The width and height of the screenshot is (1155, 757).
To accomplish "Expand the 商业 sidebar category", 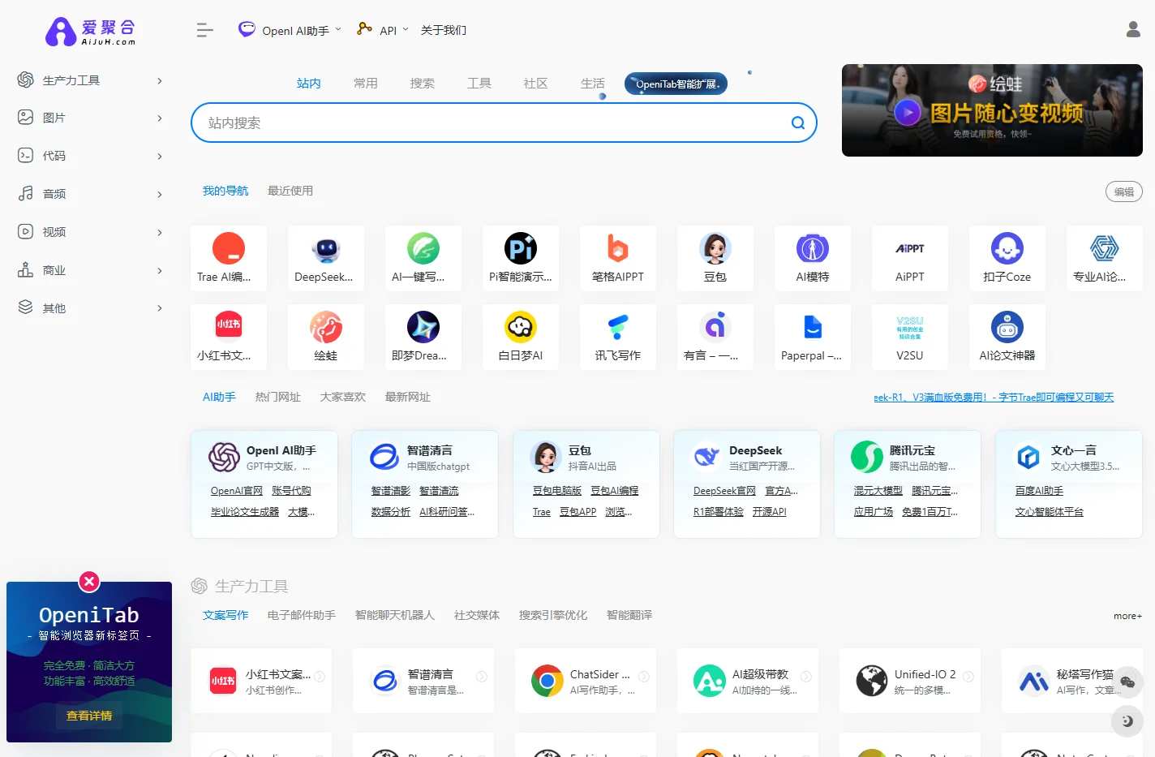I will (90, 270).
